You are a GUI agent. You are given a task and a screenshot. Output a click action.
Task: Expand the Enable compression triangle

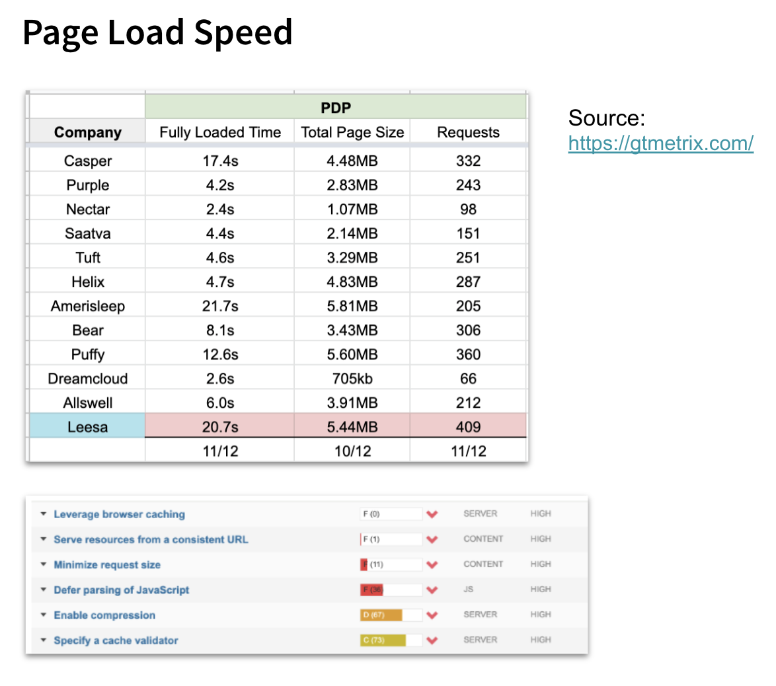point(44,615)
